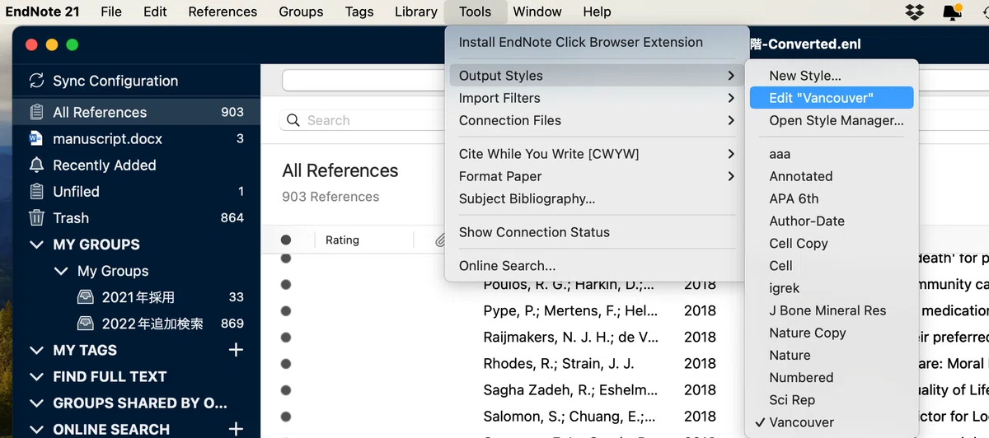
Task: Click the read status dot column header
Action: (286, 240)
